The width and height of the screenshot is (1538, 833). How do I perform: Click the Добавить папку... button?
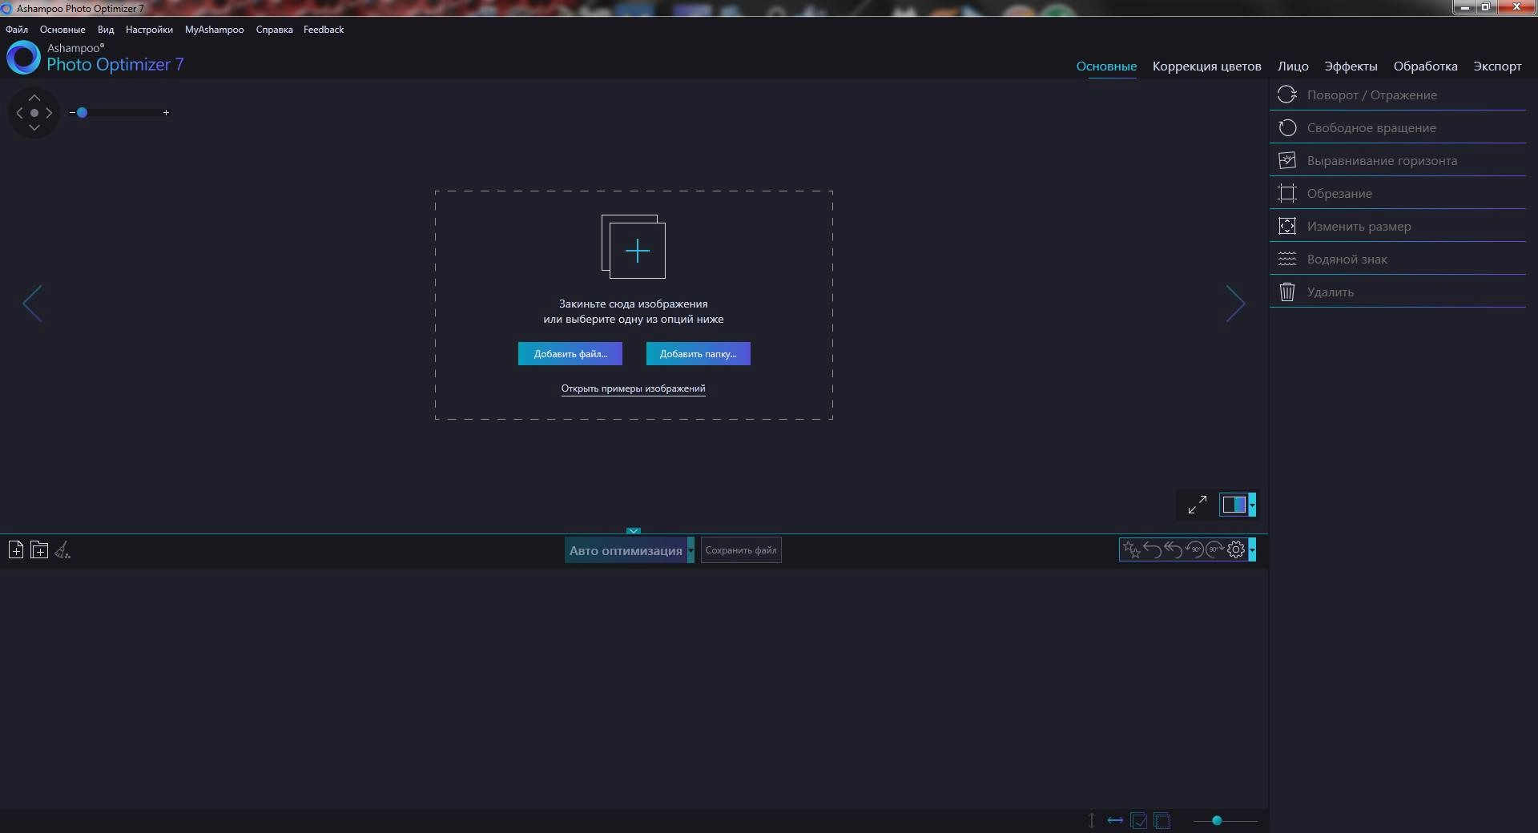pos(699,353)
